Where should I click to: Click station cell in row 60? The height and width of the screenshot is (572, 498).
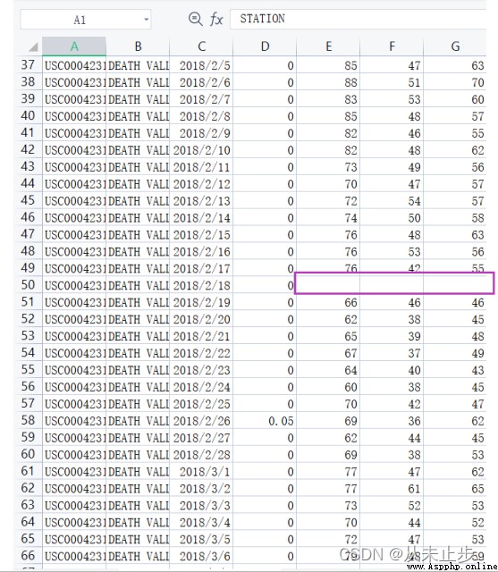point(74,455)
